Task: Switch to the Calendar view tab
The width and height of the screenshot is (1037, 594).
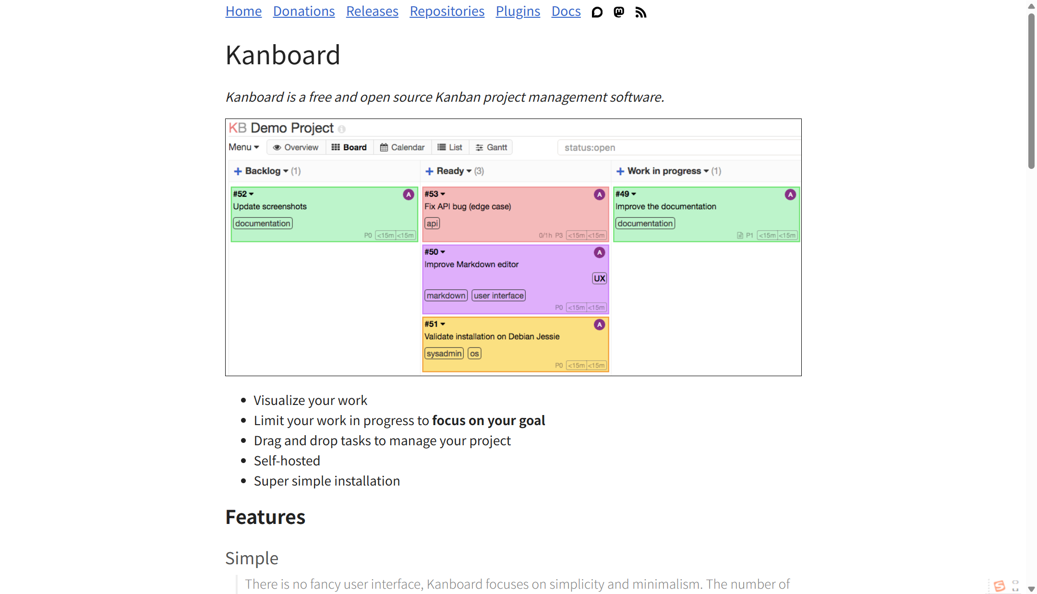Action: point(402,147)
